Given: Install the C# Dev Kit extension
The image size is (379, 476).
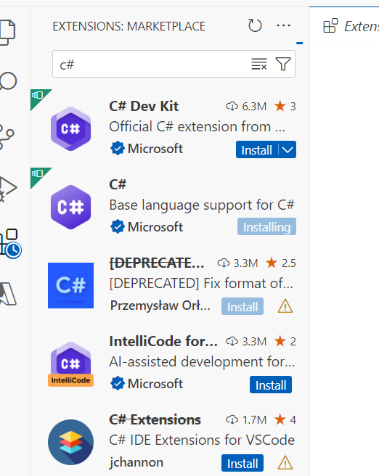Looking at the screenshot, I should pyautogui.click(x=256, y=149).
